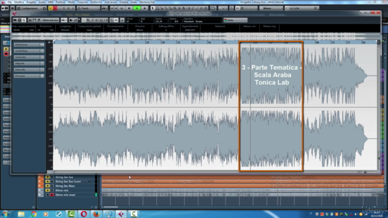Viewport: 388px width, 218px height.
Task: Toggle record enable on Ethno mix maxi track
Action: click(x=52, y=195)
